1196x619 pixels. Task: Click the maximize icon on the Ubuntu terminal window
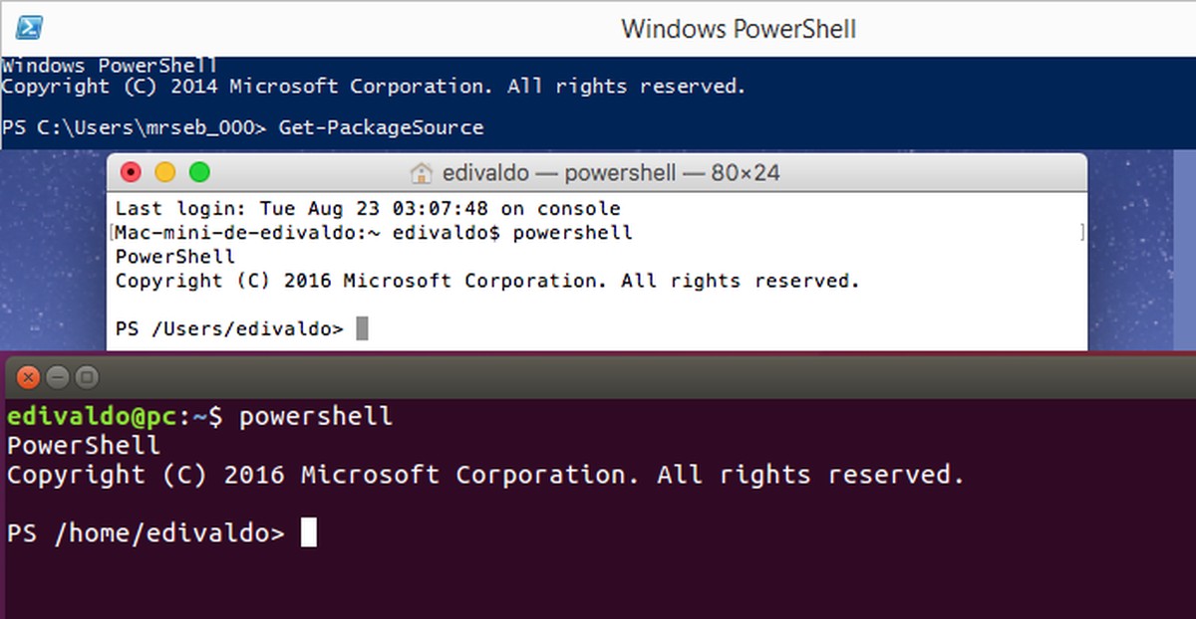coord(88,377)
